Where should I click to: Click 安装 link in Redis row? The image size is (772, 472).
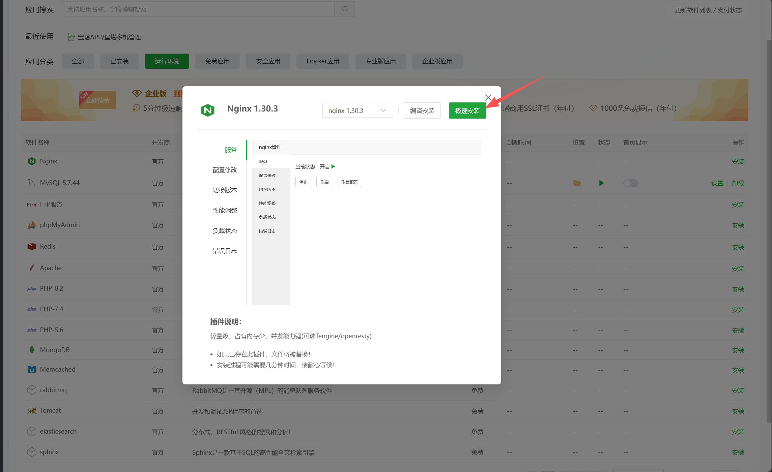[738, 247]
